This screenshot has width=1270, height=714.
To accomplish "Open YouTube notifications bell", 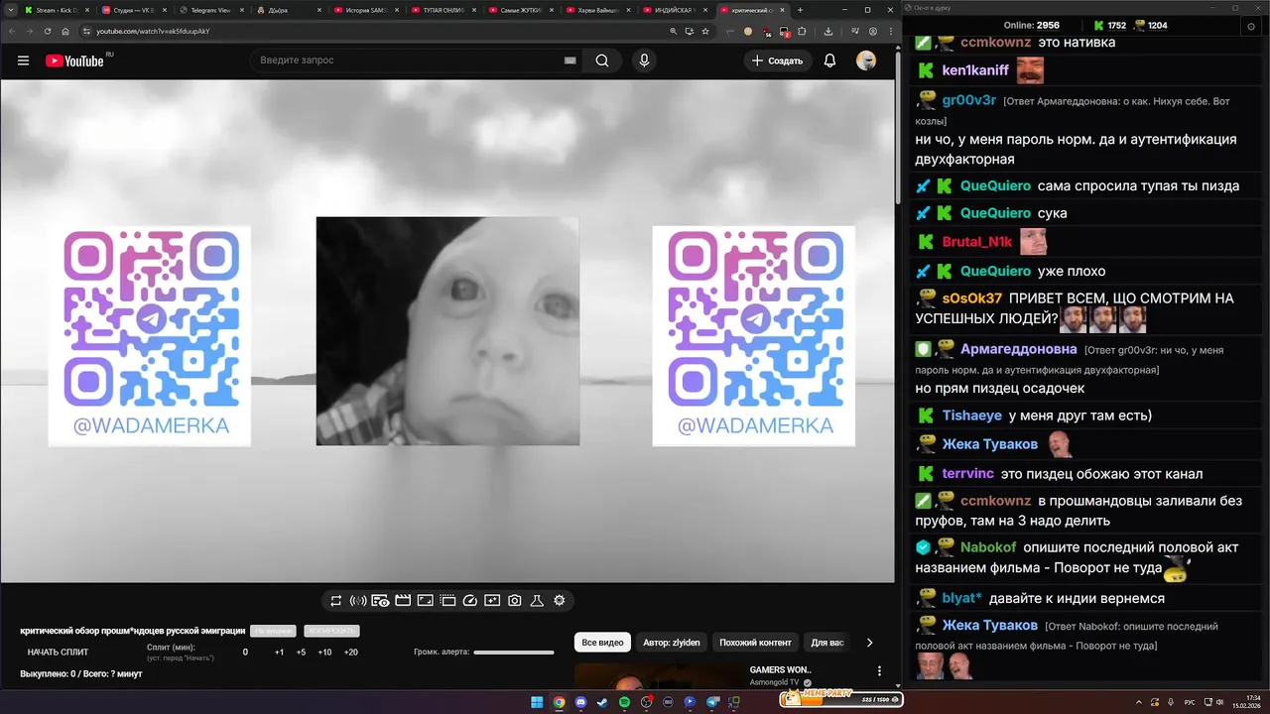I will [829, 60].
